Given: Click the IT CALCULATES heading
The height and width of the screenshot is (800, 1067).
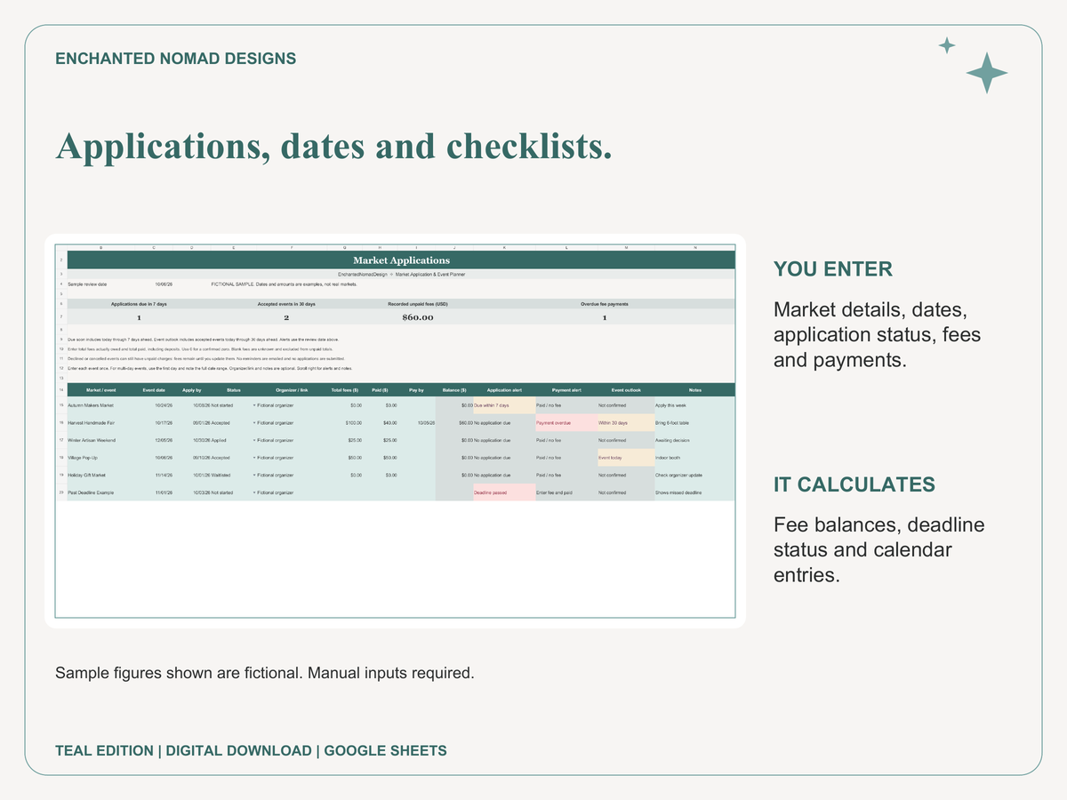Looking at the screenshot, I should pyautogui.click(x=854, y=484).
